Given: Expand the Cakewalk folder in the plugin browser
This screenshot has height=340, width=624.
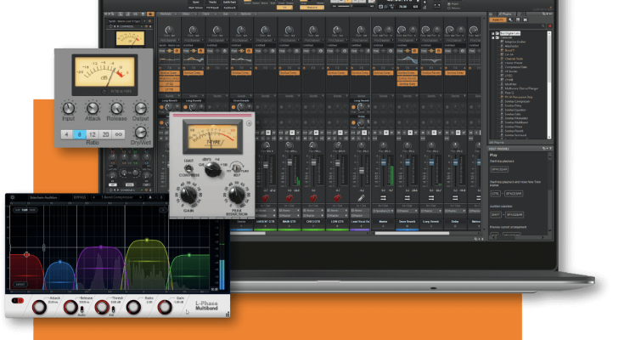Looking at the screenshot, I should click(x=494, y=37).
